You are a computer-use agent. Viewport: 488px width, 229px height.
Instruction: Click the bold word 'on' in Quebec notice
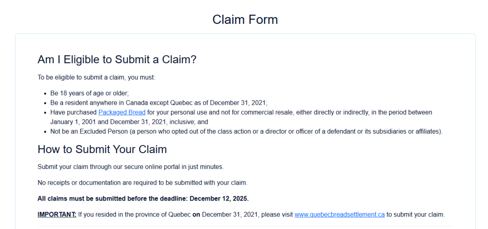(x=197, y=215)
